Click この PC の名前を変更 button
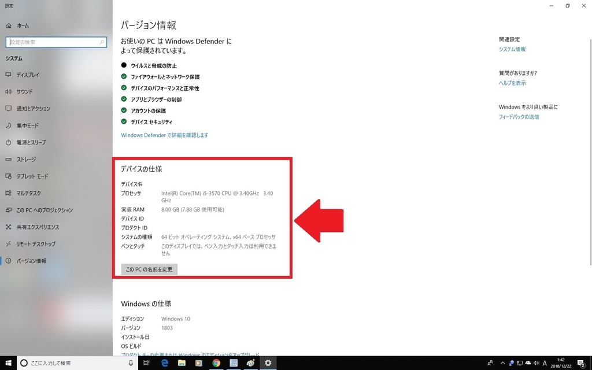592x370 pixels. tap(149, 269)
